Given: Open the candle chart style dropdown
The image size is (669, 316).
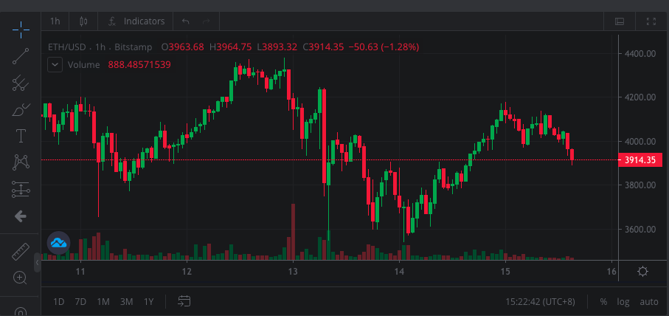Looking at the screenshot, I should pyautogui.click(x=83, y=21).
